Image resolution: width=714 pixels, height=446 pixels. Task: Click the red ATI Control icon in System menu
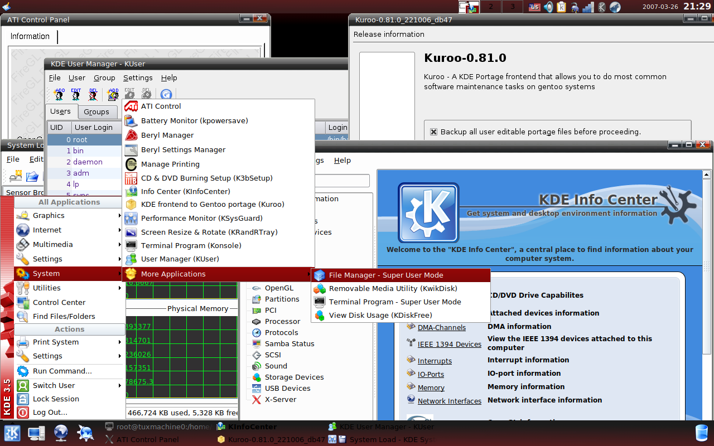[x=131, y=106]
